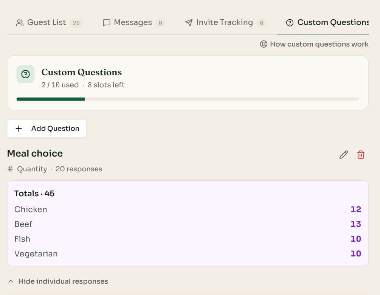380x295 pixels.
Task: Click the Messages count badge 0
Action: click(x=160, y=23)
